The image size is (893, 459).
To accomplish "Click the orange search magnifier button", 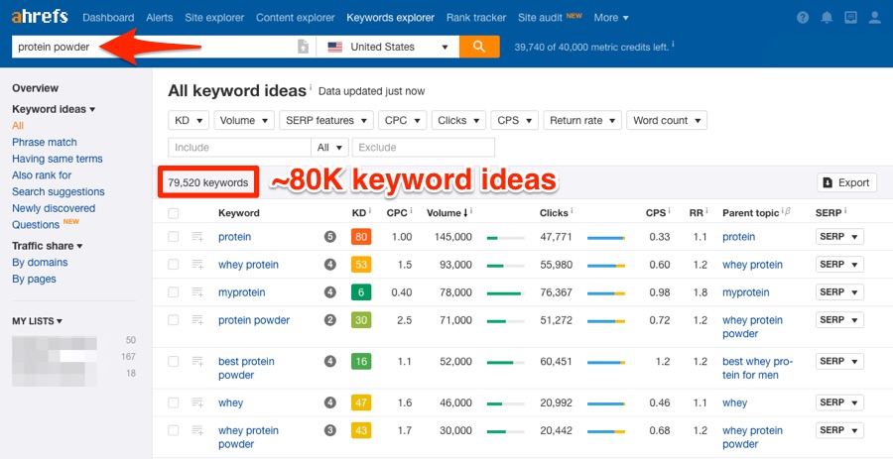I will 479,47.
